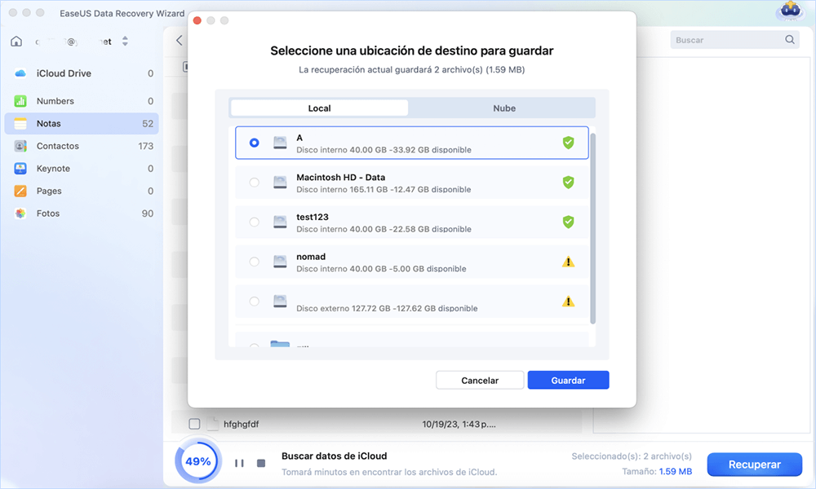Click the Macintosh HD - Data disk icon
The width and height of the screenshot is (816, 489).
pyautogui.click(x=280, y=183)
